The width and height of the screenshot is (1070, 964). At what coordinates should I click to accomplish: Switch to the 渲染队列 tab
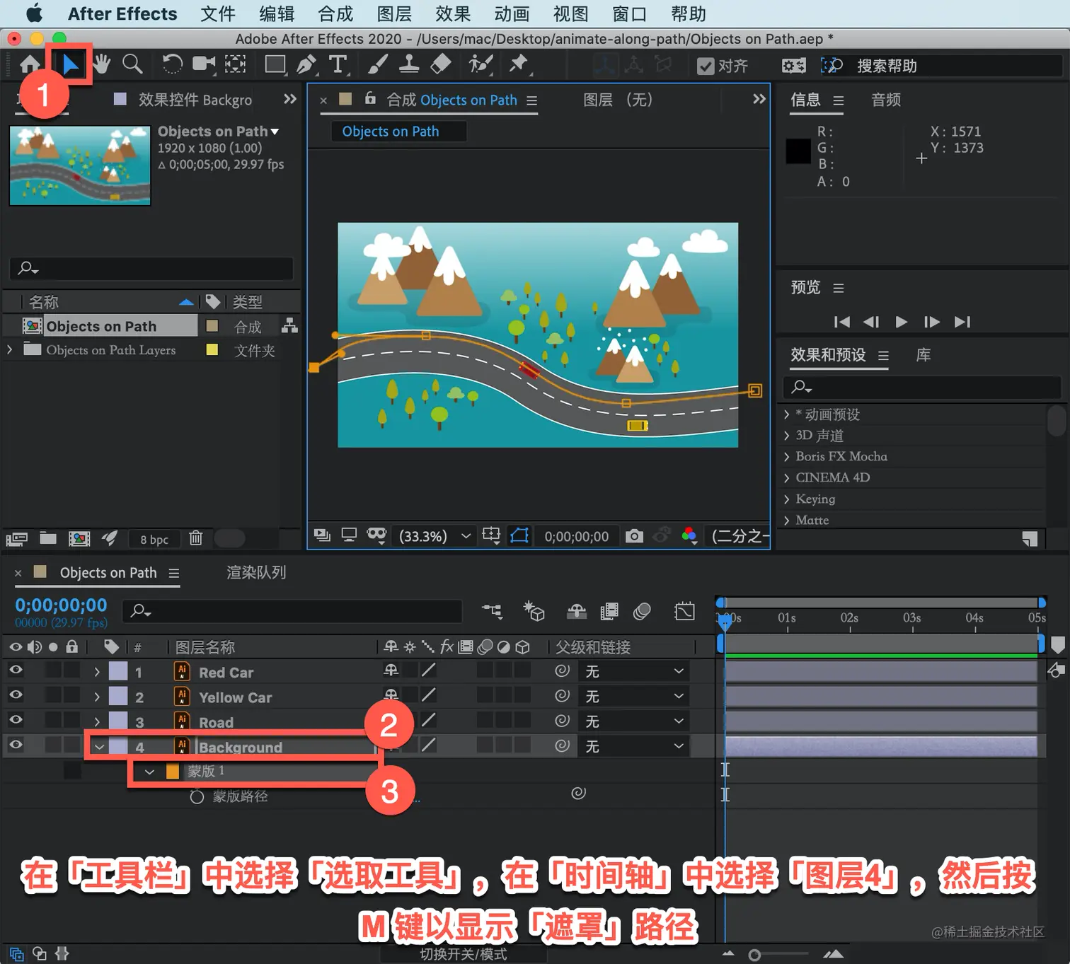coord(256,572)
